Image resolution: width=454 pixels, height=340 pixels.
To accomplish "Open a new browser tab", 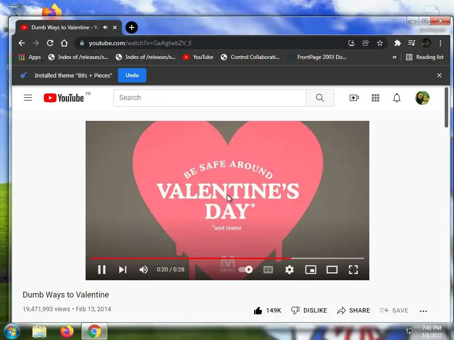I will coord(132,27).
